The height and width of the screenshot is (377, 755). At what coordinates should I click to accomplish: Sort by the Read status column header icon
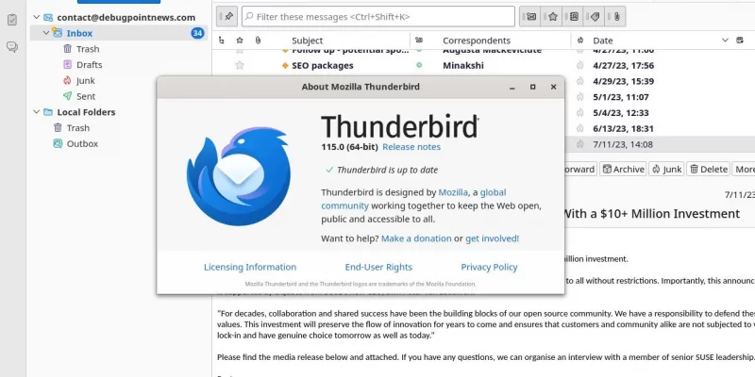click(419, 41)
